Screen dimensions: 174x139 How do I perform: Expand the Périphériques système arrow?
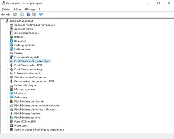[x=7, y=118]
